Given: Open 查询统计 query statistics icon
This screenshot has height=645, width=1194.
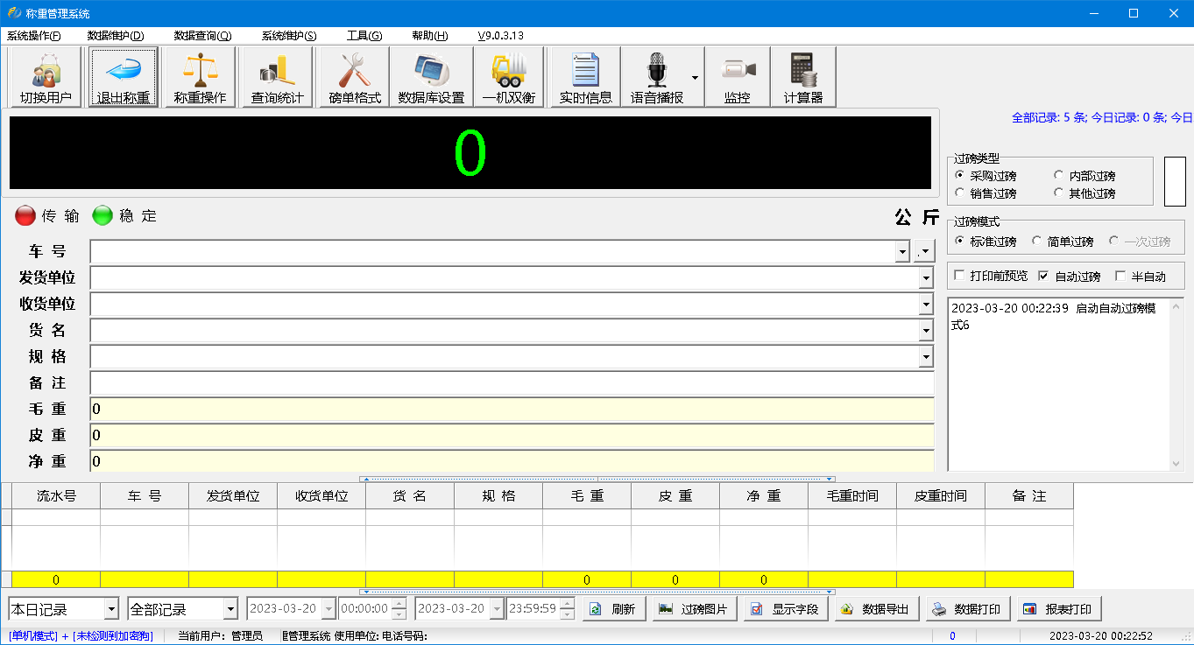Looking at the screenshot, I should [278, 77].
